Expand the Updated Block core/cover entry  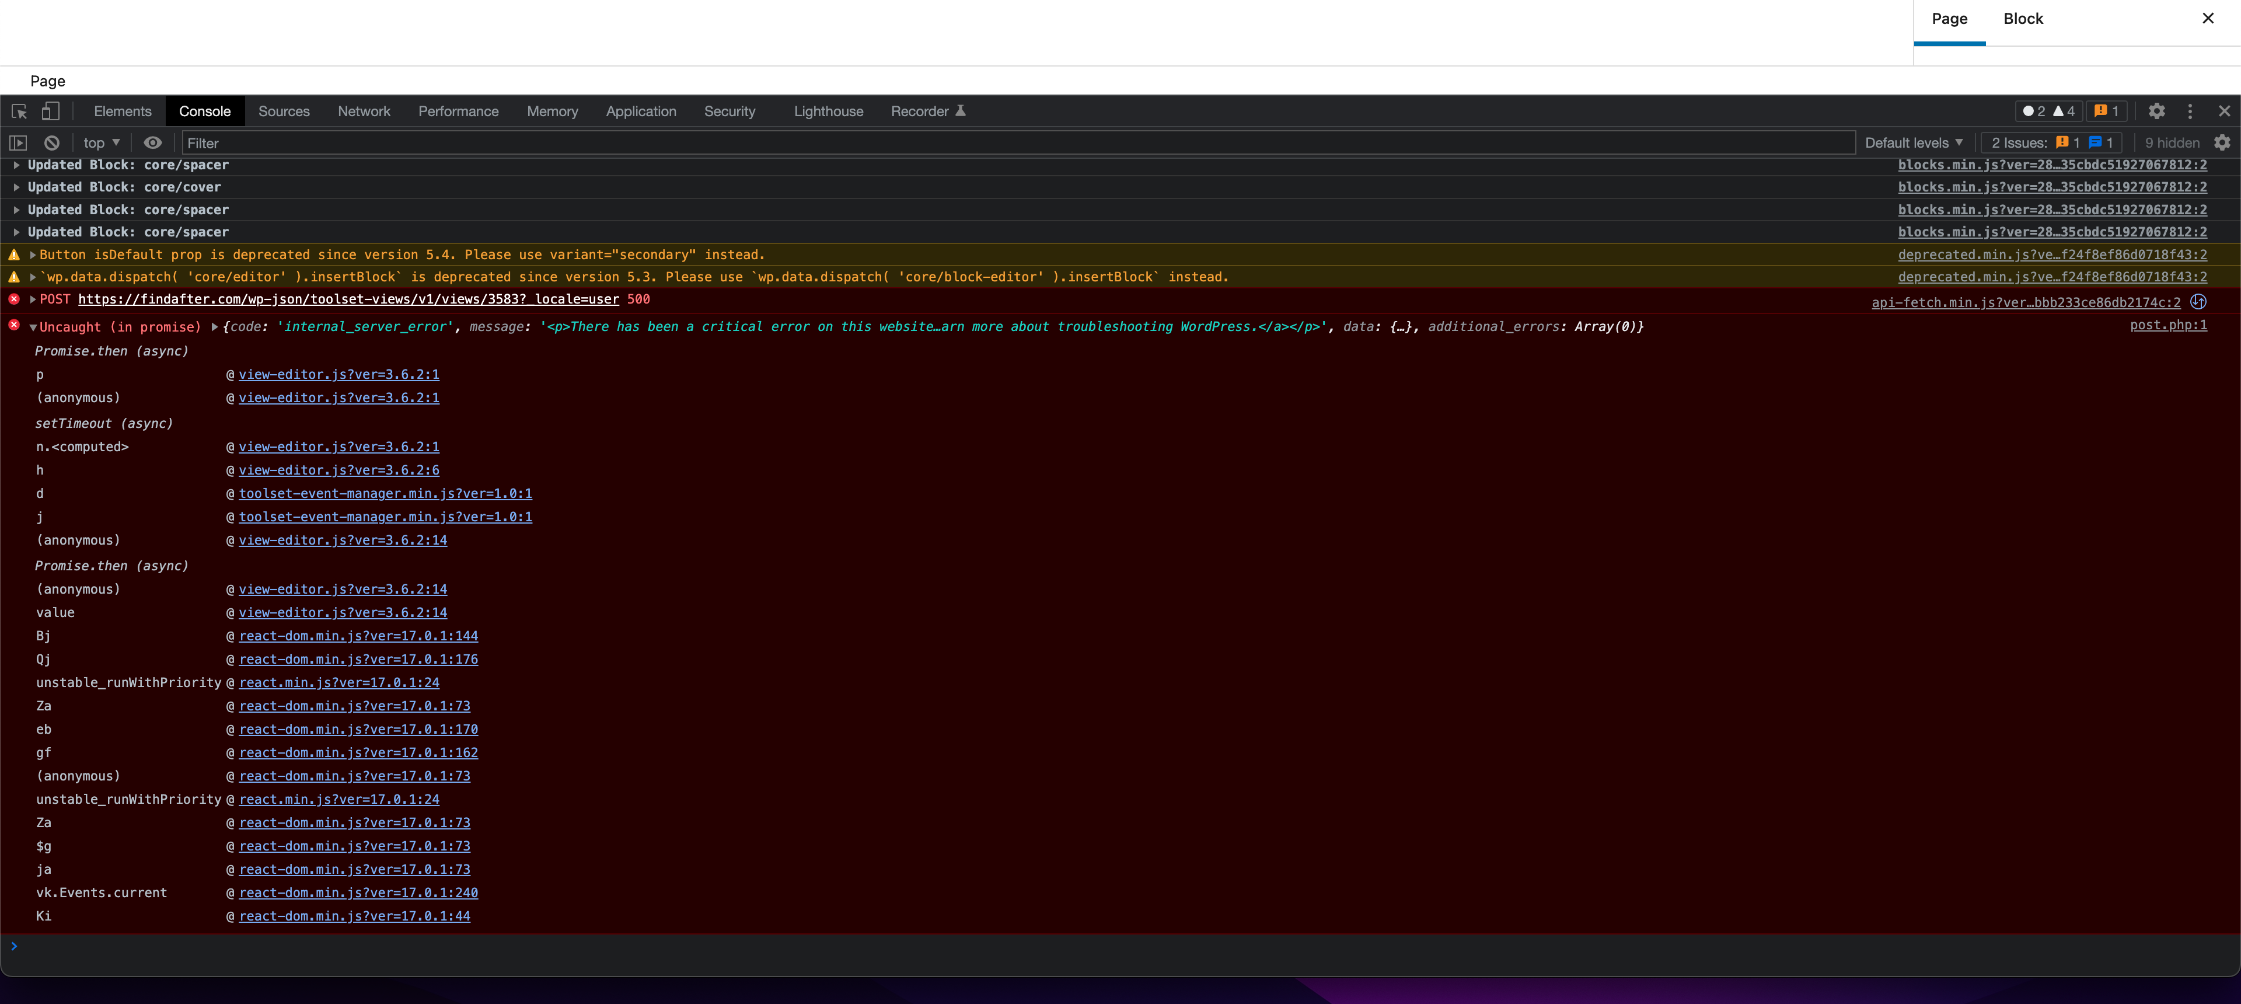point(16,187)
